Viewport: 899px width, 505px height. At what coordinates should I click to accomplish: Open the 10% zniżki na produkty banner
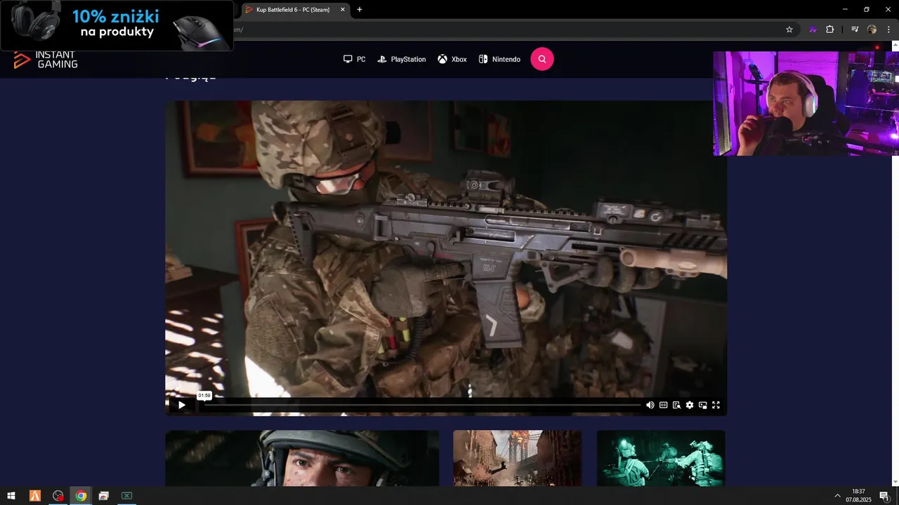117,25
